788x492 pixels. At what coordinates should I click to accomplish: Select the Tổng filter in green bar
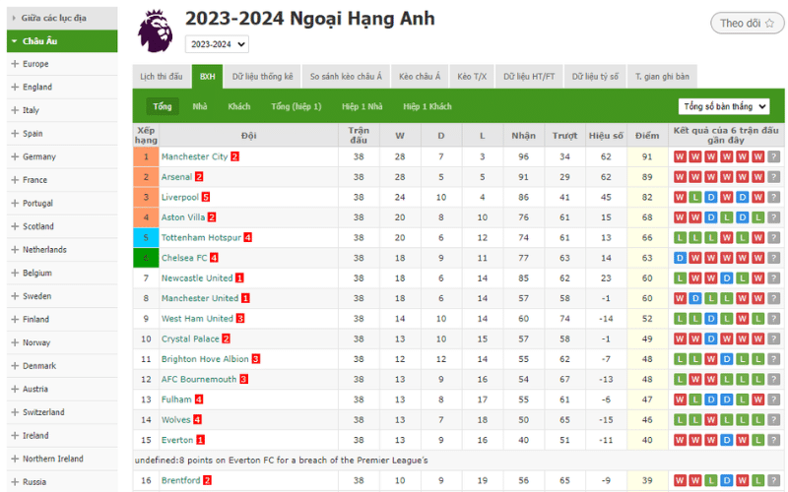point(163,106)
